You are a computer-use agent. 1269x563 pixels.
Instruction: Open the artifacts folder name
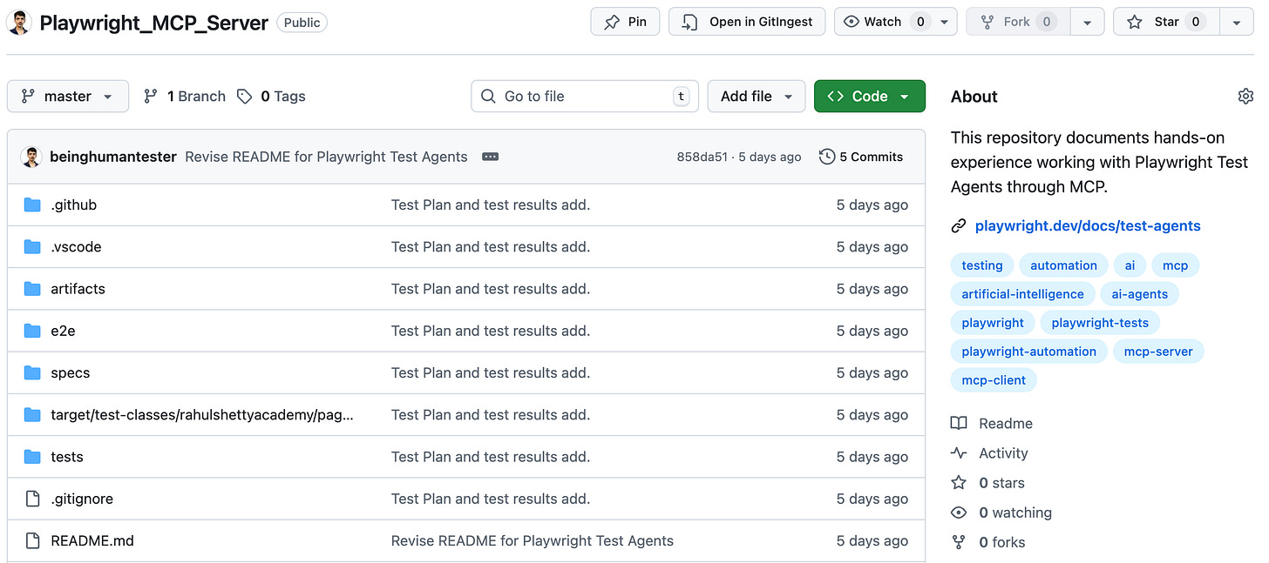(x=78, y=289)
